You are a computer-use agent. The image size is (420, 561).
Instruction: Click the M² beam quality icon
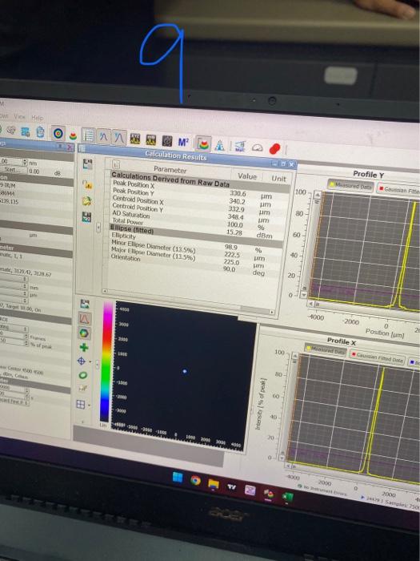183,143
